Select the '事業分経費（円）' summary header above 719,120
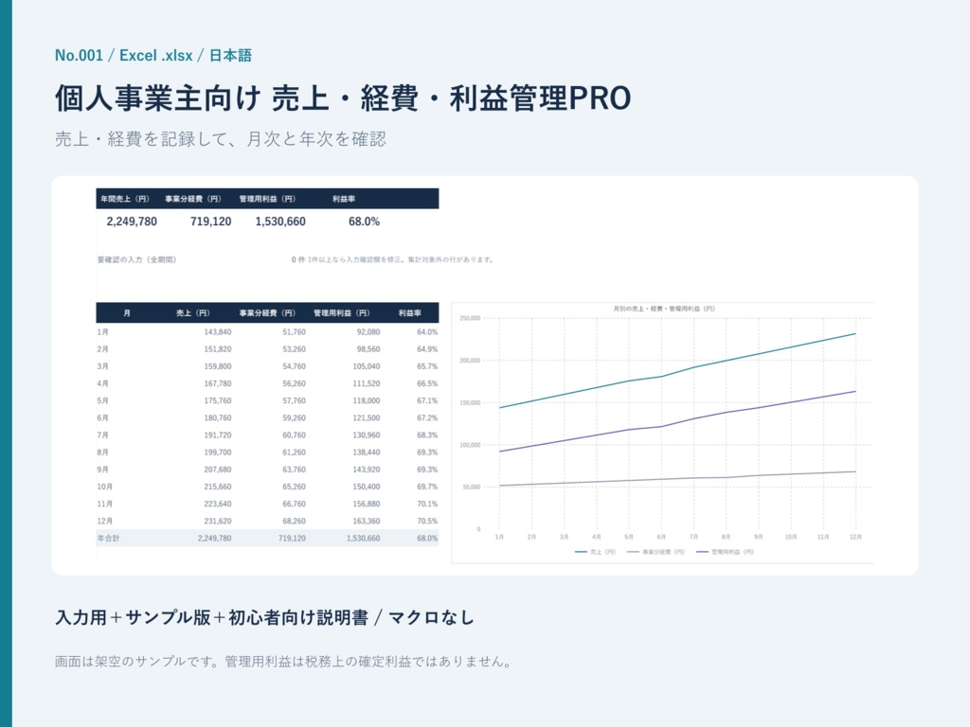This screenshot has width=970, height=727. click(x=193, y=199)
